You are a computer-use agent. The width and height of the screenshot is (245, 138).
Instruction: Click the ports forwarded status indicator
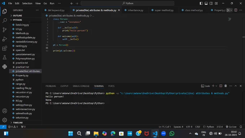[23, 127]
